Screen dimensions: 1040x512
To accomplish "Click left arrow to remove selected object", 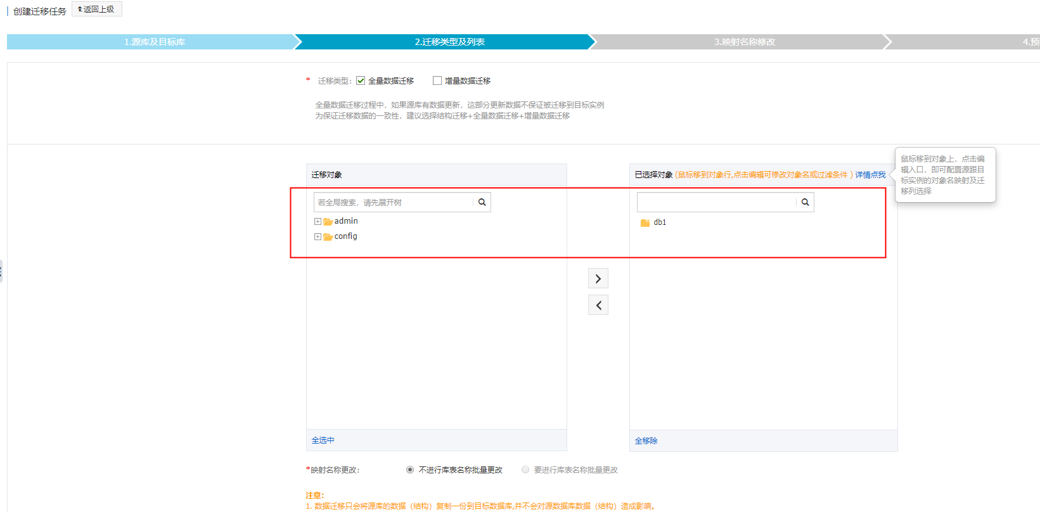I will coord(598,305).
